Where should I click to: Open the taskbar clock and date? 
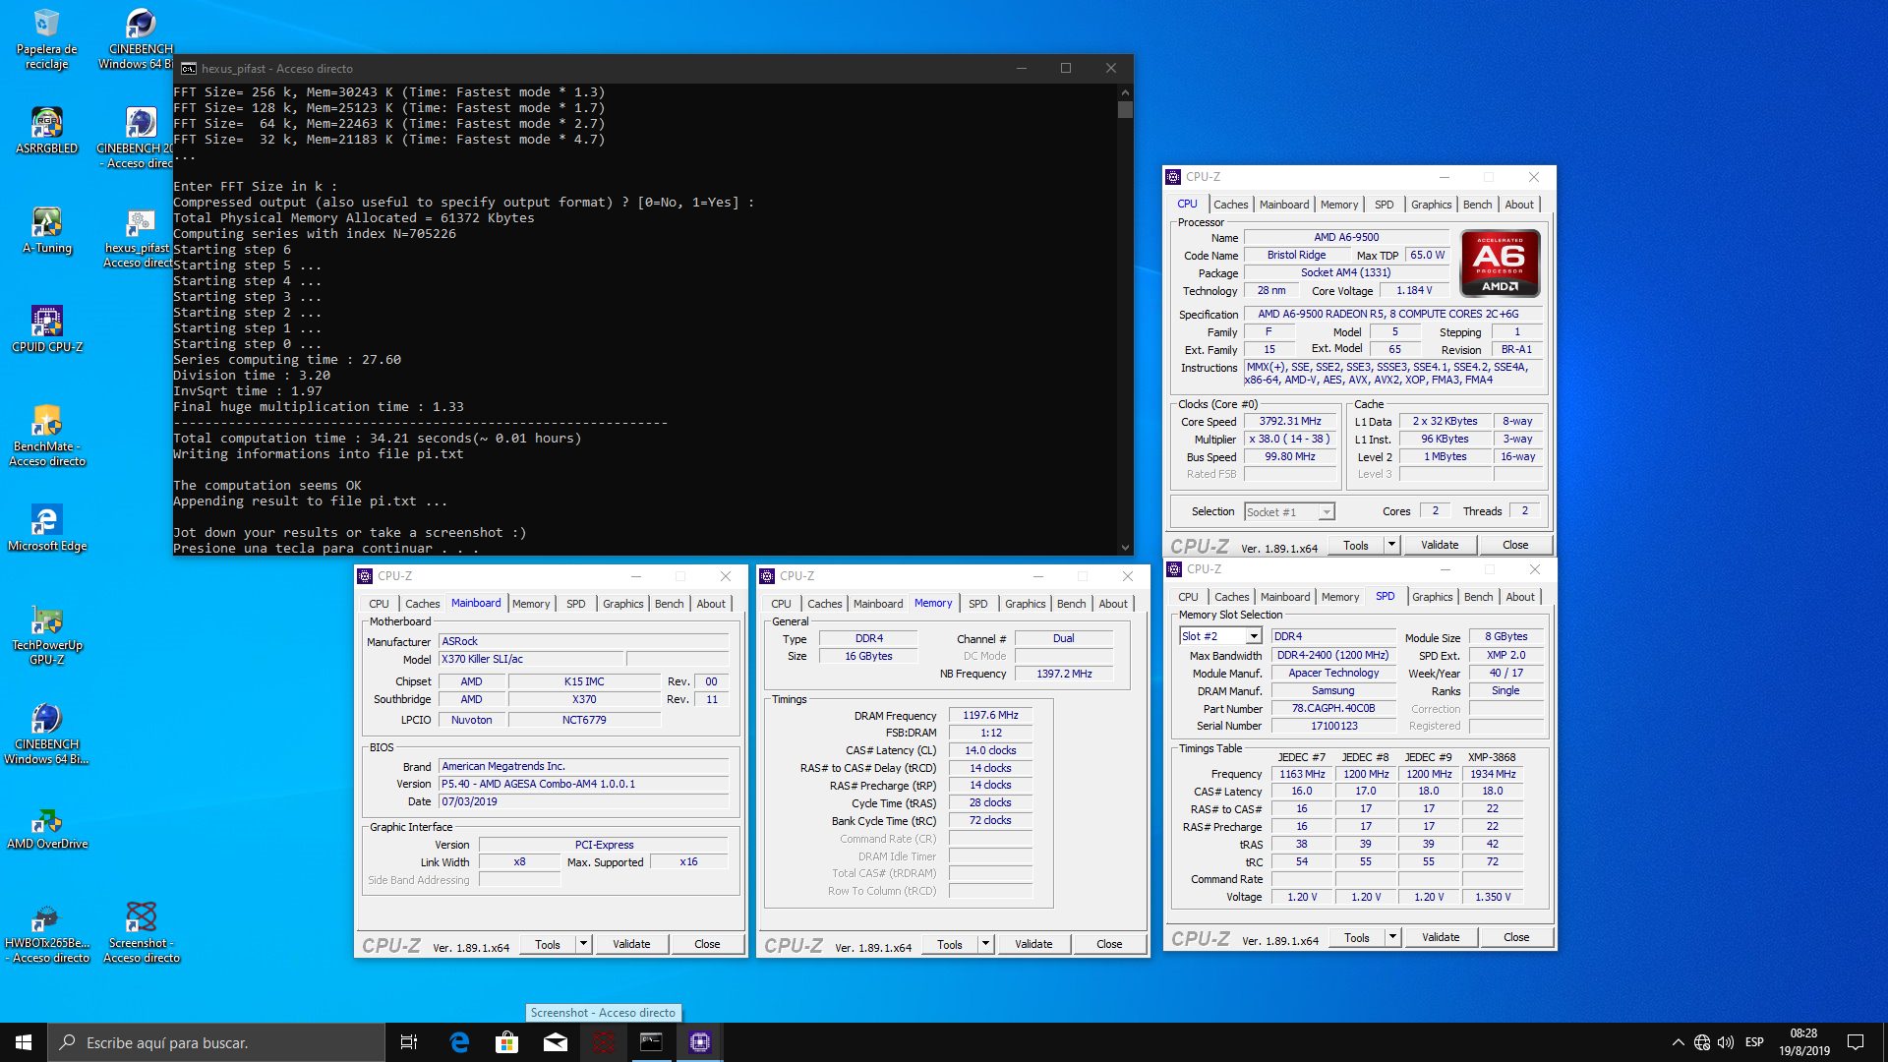coord(1803,1042)
